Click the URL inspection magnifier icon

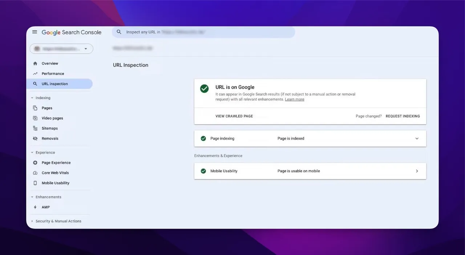point(35,84)
